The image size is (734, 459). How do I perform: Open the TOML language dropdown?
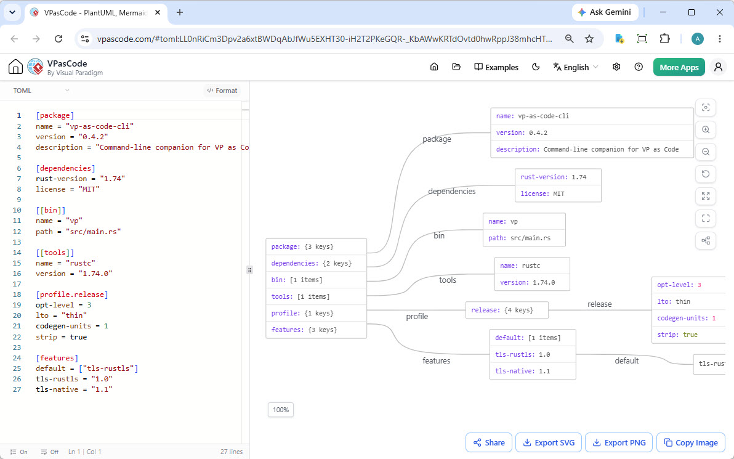[x=41, y=91]
